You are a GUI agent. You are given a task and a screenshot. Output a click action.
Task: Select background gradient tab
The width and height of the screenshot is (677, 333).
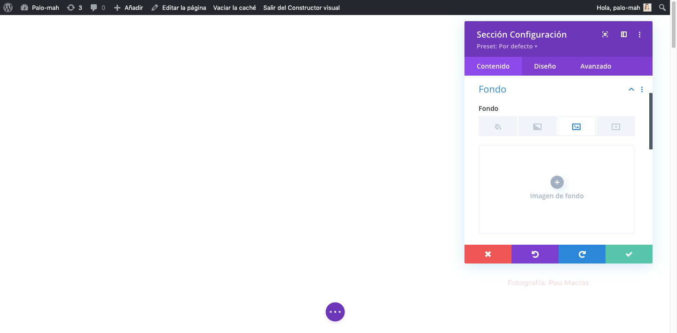(537, 126)
